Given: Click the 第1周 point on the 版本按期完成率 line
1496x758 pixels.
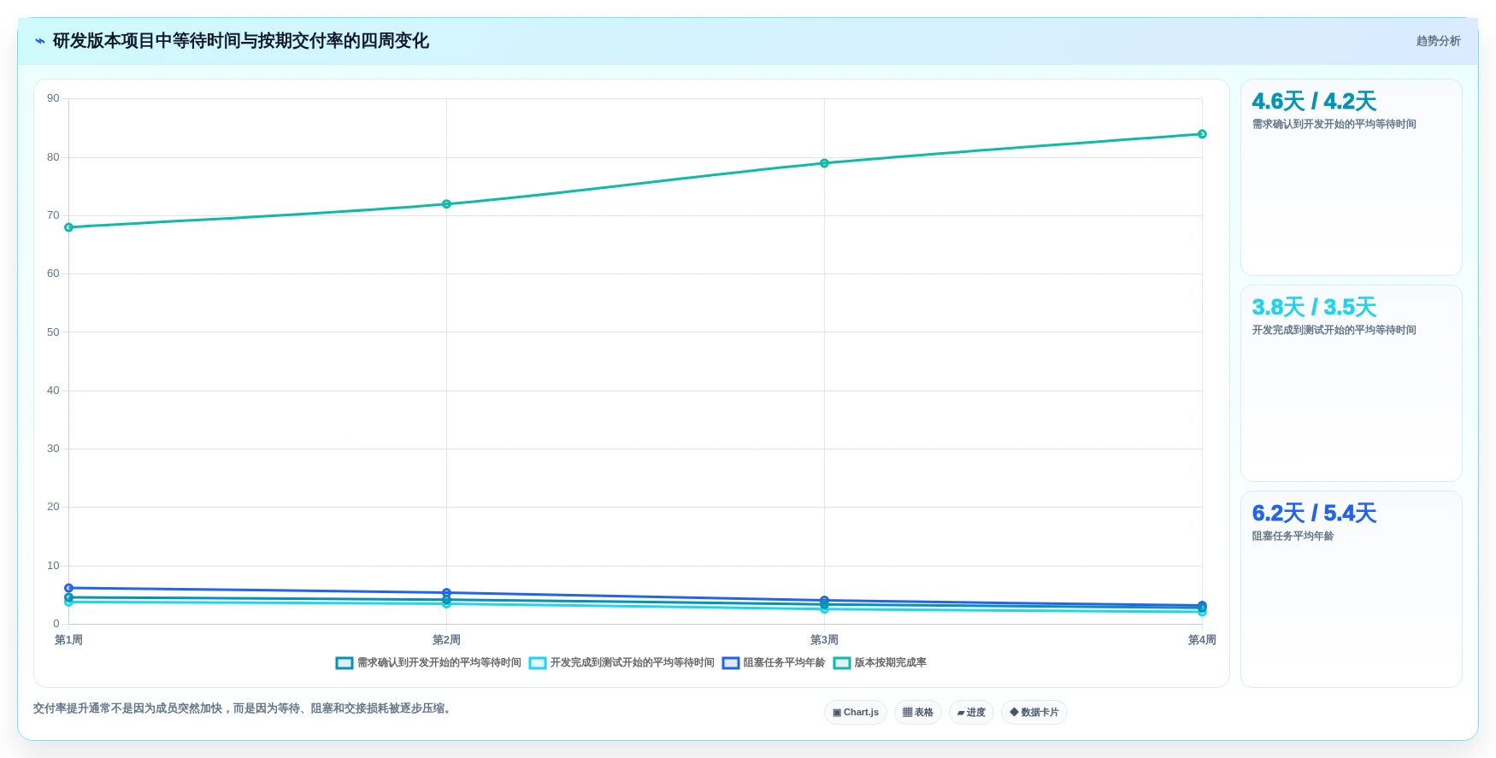Looking at the screenshot, I should point(69,227).
